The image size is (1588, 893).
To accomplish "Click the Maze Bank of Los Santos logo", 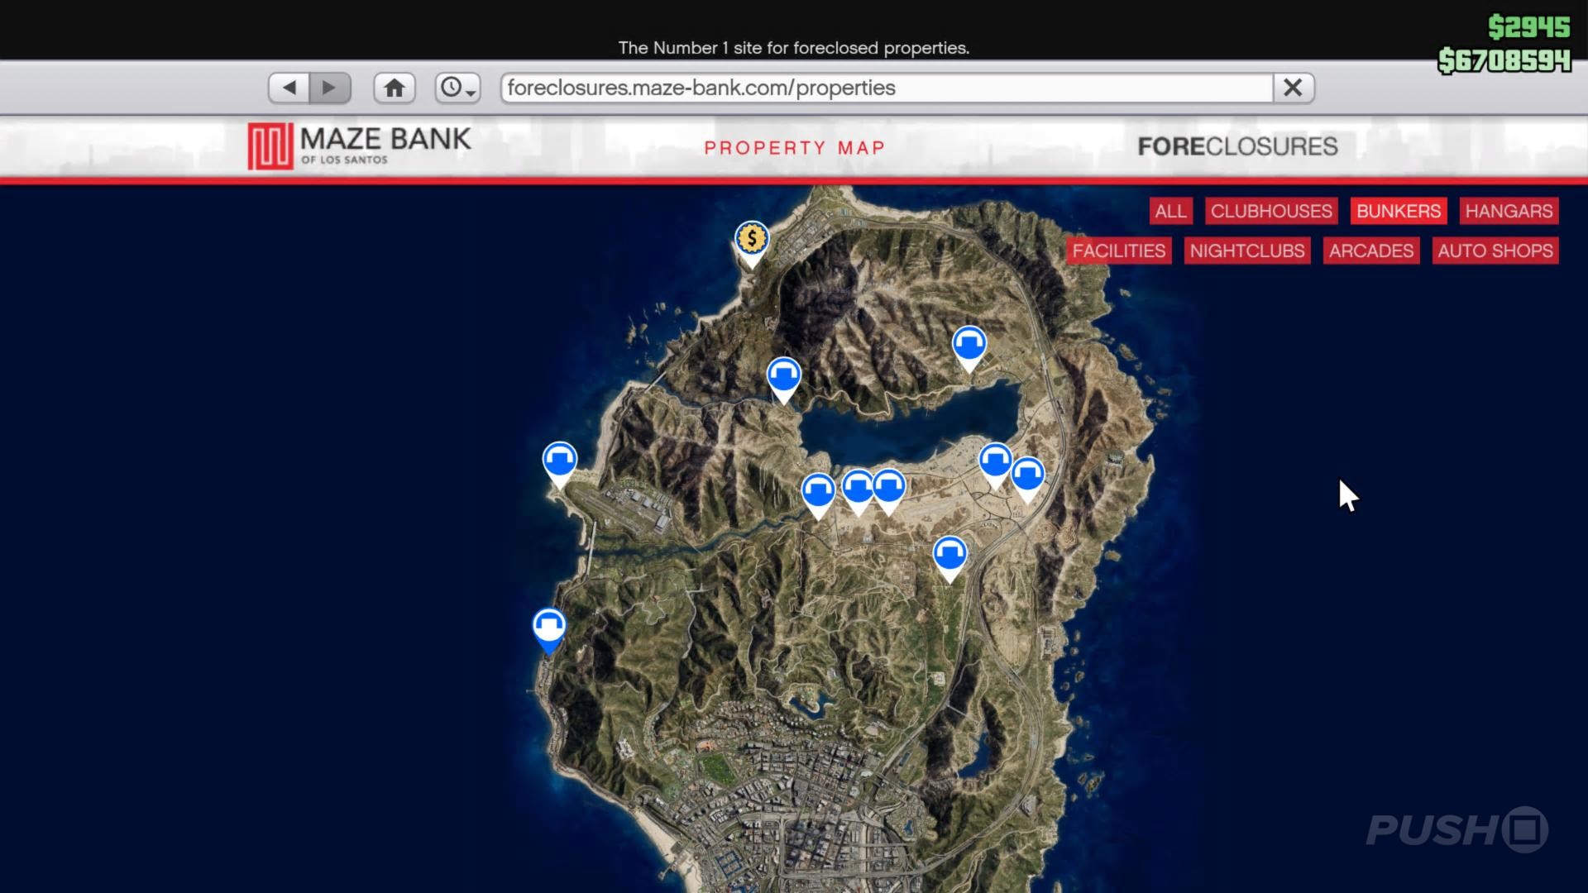I will 359,146.
